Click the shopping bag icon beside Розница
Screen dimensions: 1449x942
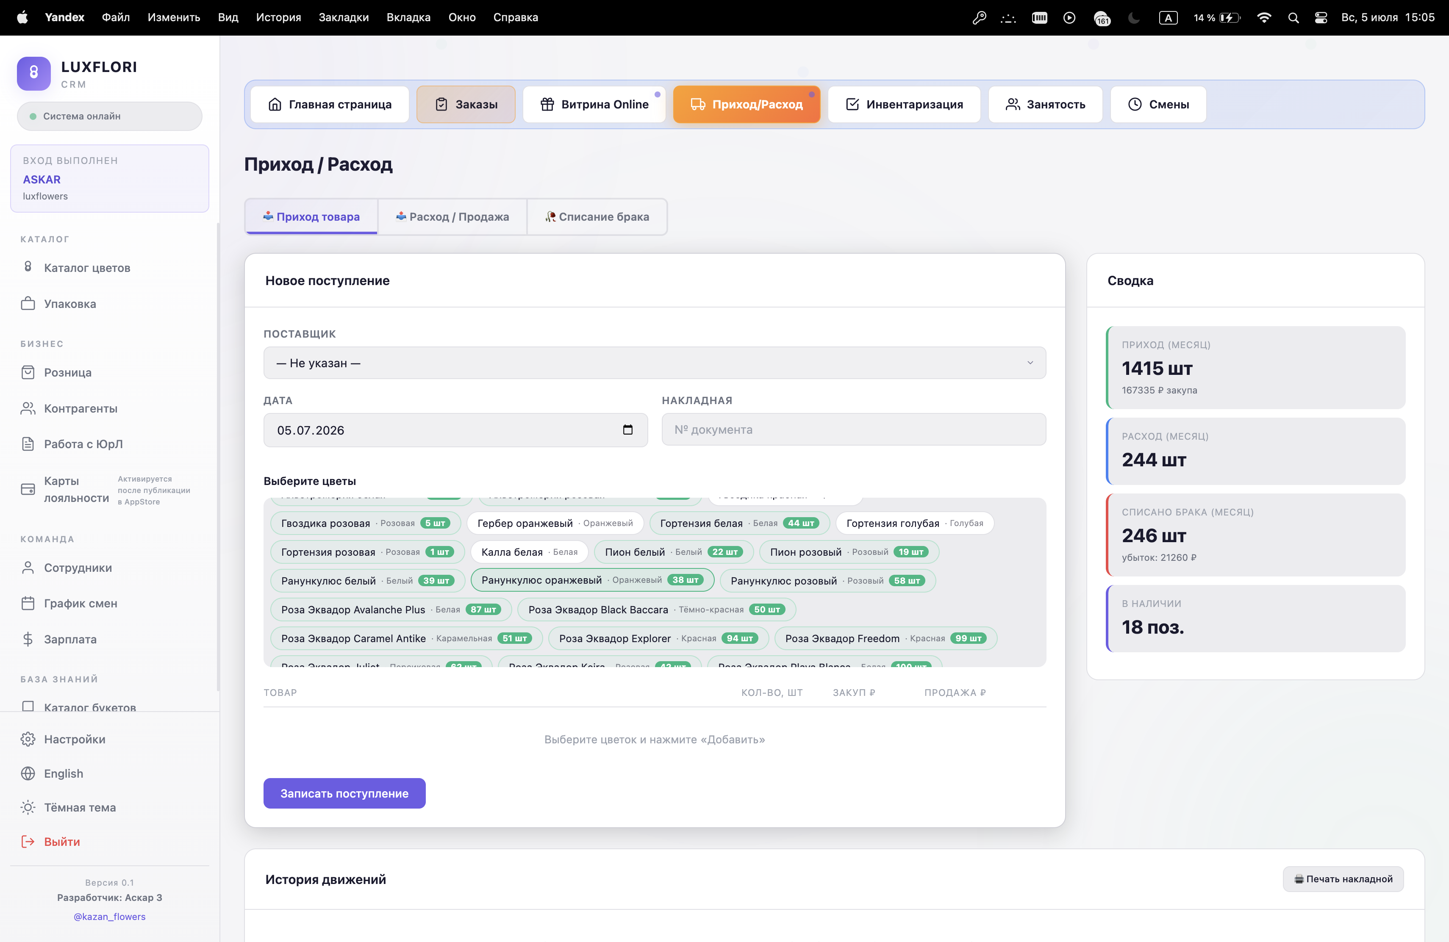tap(28, 372)
